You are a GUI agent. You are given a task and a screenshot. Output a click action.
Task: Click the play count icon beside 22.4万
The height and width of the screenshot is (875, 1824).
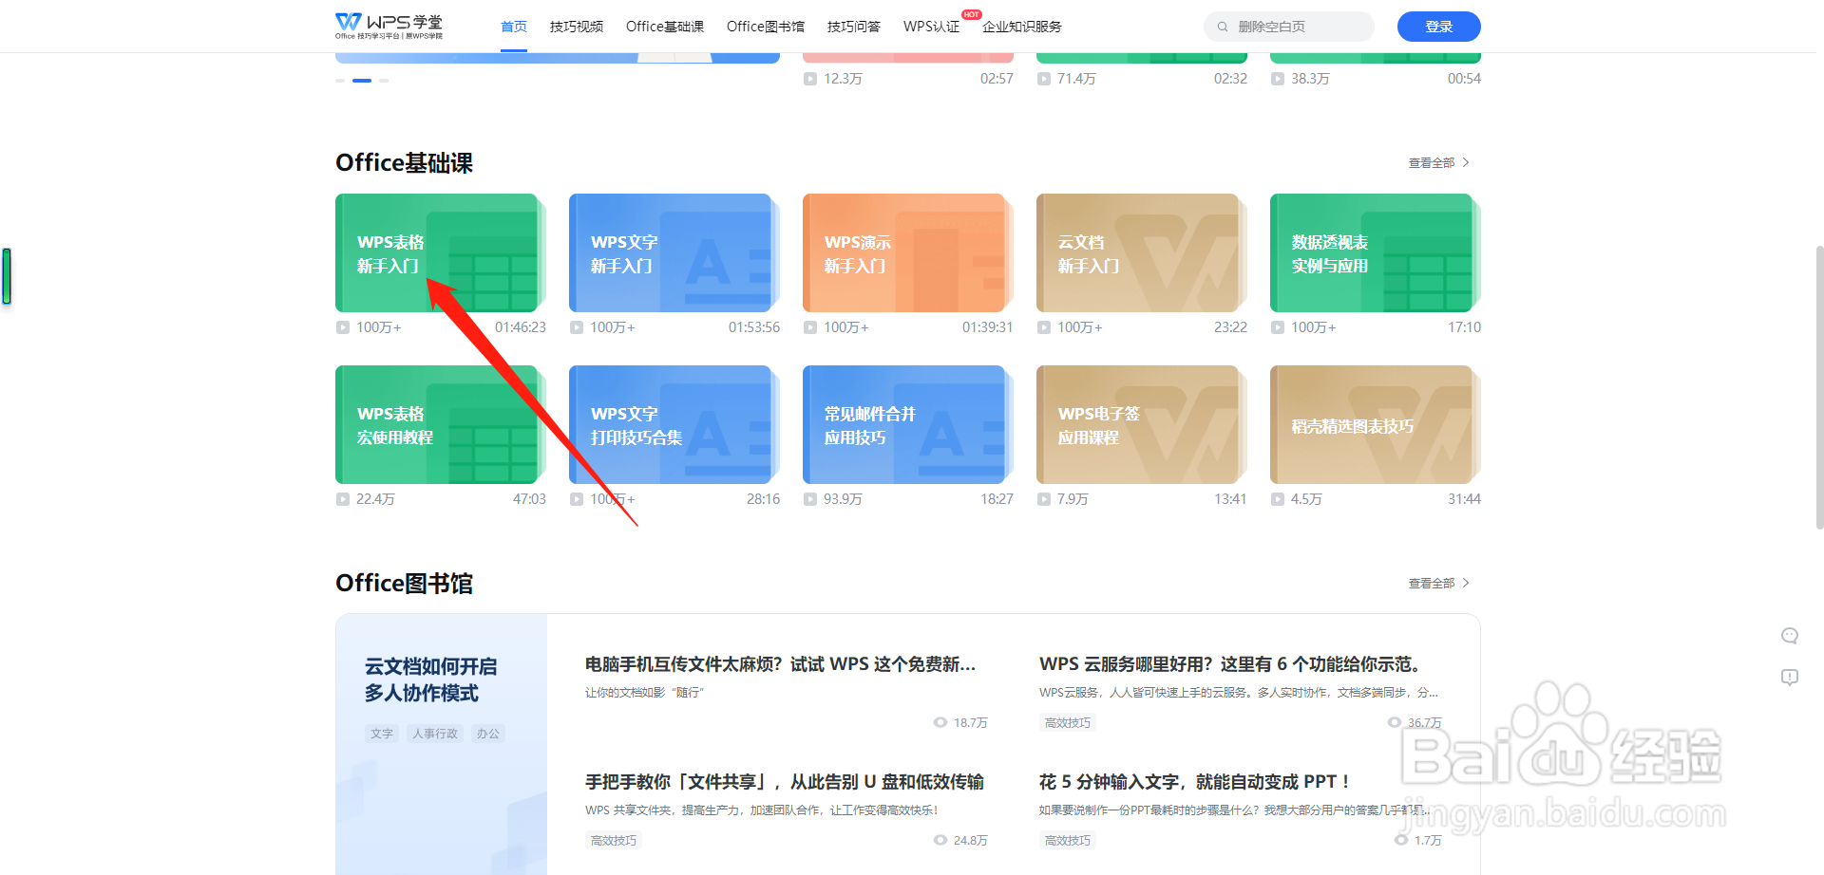[343, 499]
